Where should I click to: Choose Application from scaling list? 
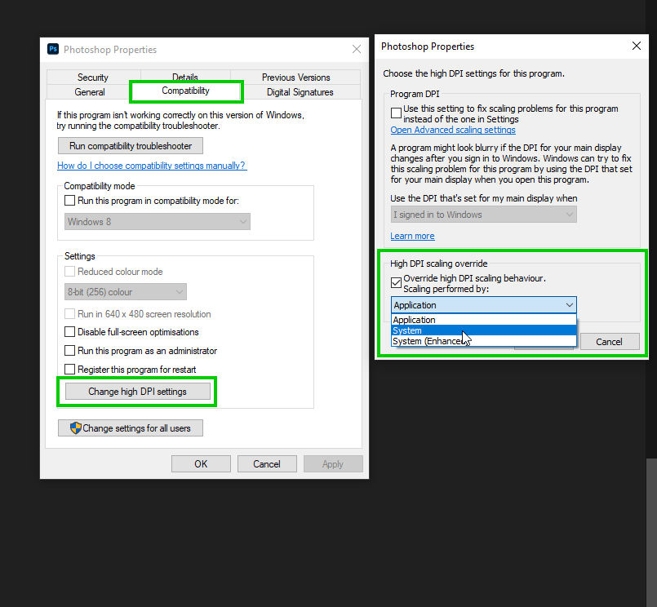coord(483,320)
